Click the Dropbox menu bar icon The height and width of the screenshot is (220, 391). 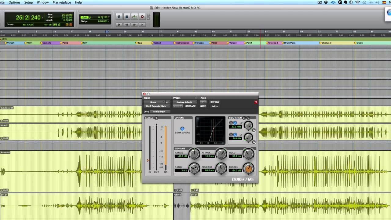[x=326, y=2]
